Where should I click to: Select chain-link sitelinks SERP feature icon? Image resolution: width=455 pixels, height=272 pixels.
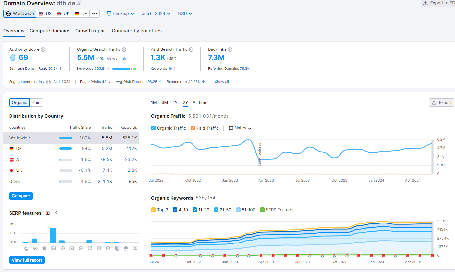(x=35, y=248)
